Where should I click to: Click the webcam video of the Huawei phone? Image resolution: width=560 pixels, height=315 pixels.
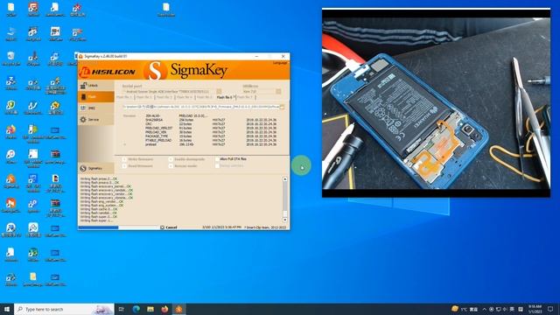point(436,103)
